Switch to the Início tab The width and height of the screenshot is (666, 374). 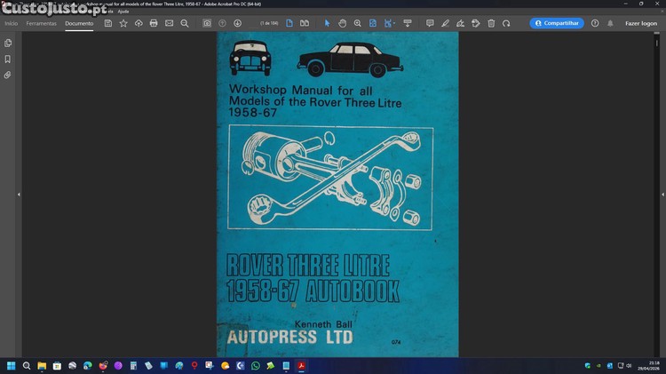[x=11, y=23]
